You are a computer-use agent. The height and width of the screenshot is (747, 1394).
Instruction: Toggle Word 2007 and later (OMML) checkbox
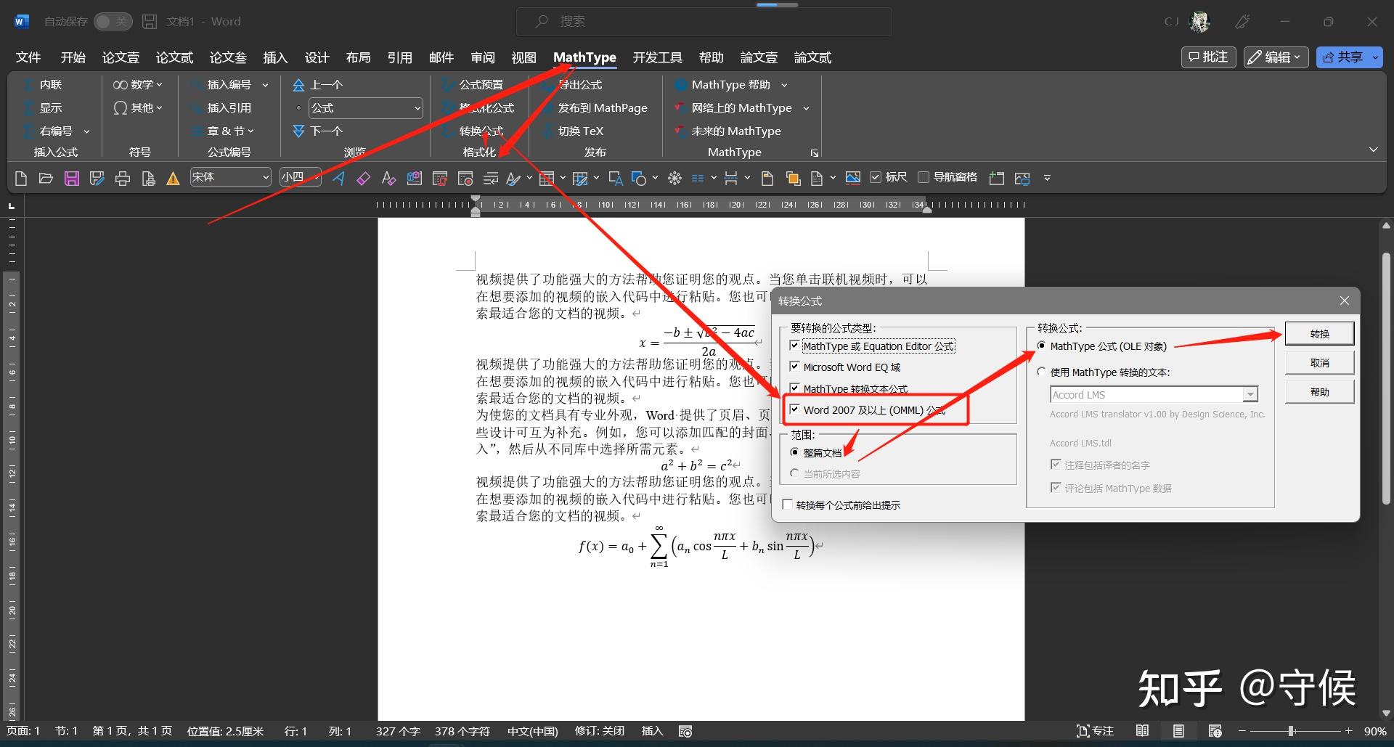[x=794, y=409]
